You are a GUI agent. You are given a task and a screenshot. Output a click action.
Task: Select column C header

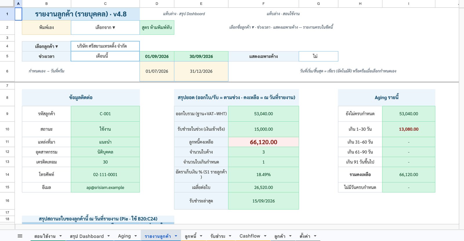click(x=105, y=3)
